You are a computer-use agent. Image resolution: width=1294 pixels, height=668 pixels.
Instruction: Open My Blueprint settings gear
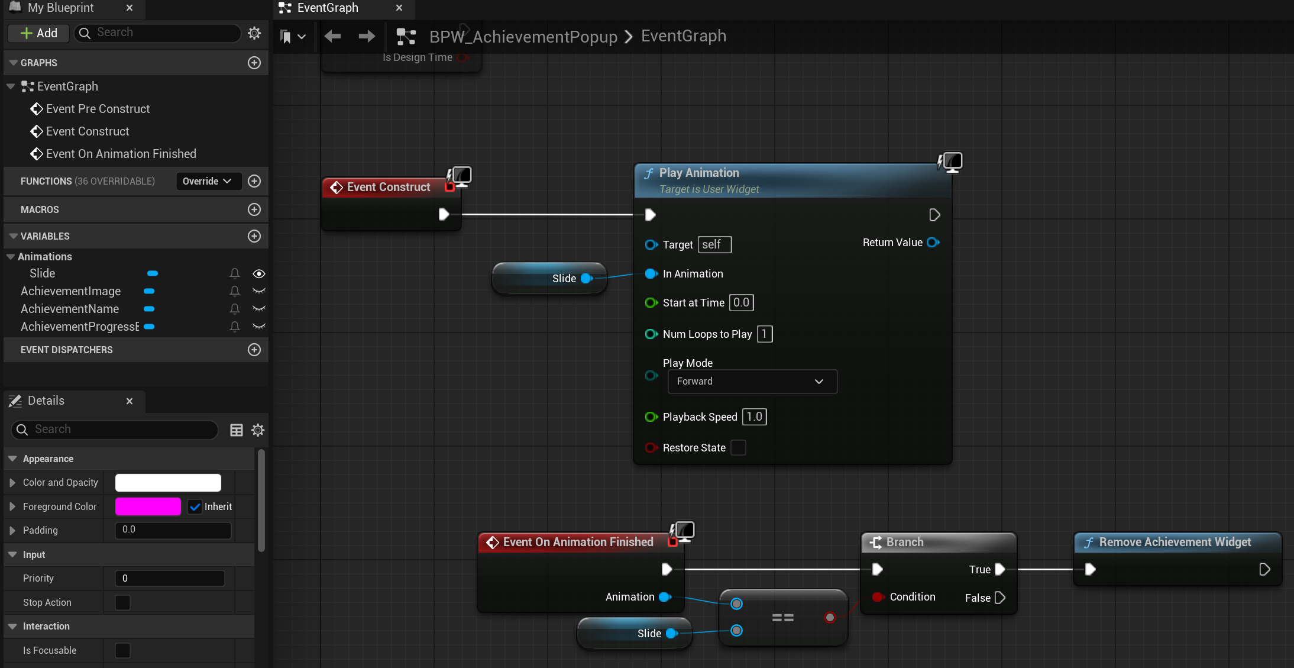254,33
